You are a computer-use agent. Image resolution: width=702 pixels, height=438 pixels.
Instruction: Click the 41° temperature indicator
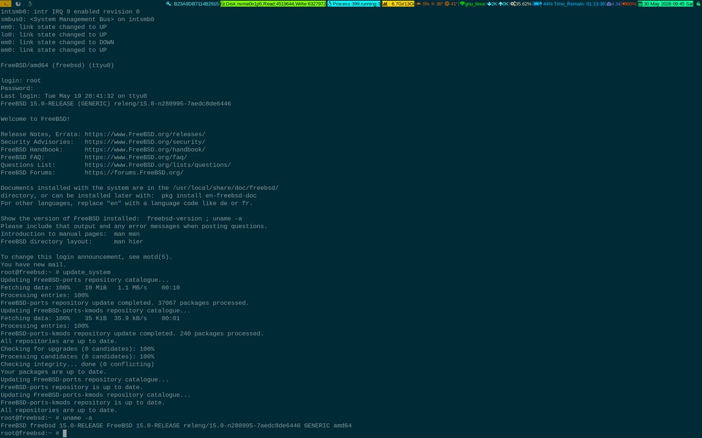[x=452, y=4]
